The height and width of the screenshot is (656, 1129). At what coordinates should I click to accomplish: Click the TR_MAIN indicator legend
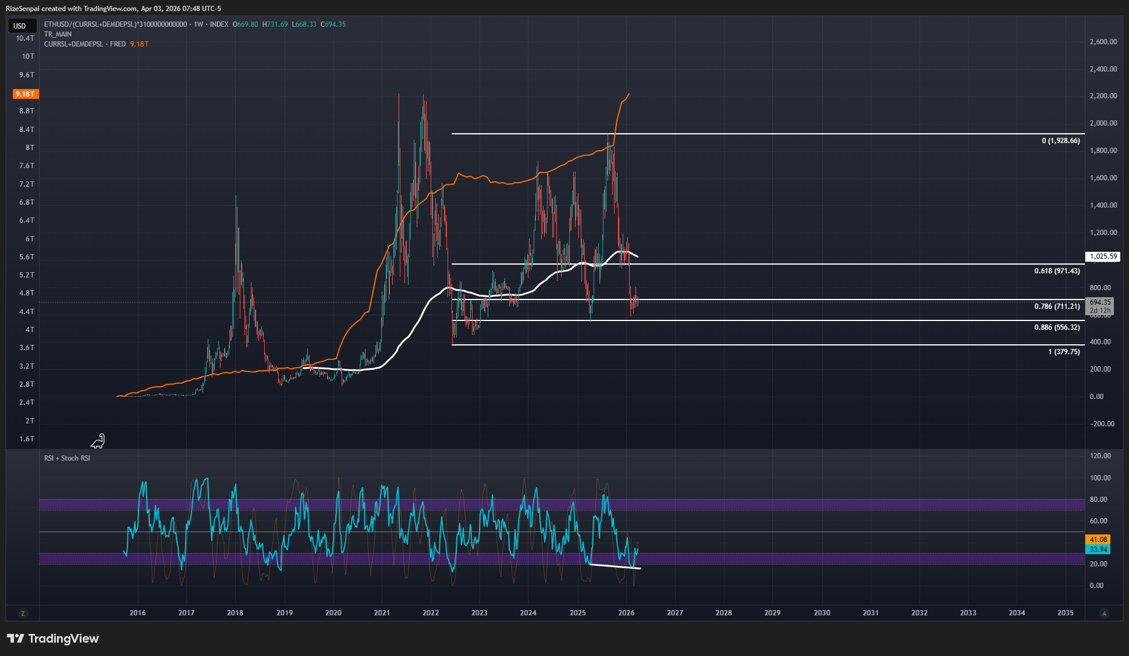pyautogui.click(x=58, y=34)
